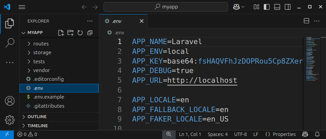Split the editor to the right
The width and height of the screenshot is (326, 139).
coord(306,21)
